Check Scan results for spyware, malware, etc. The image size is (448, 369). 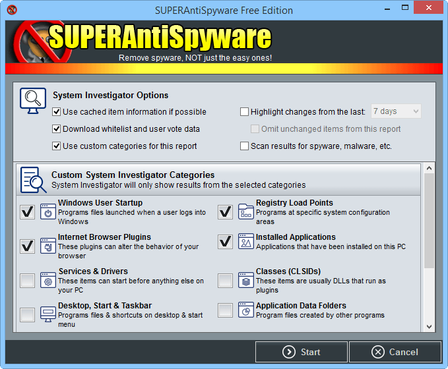pos(244,146)
